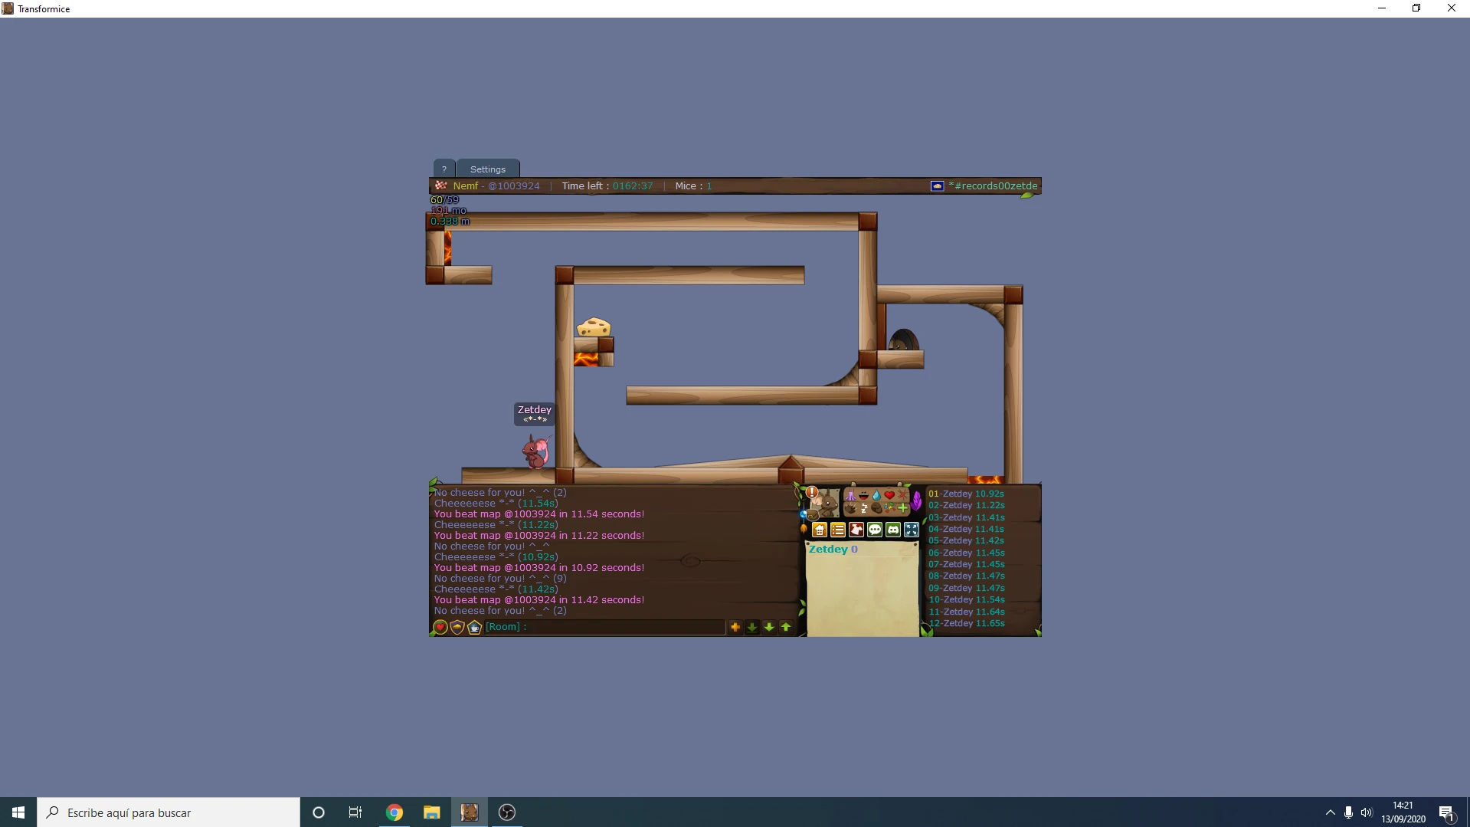
Task: Click the angry emote icon
Action: pyautogui.click(x=902, y=495)
